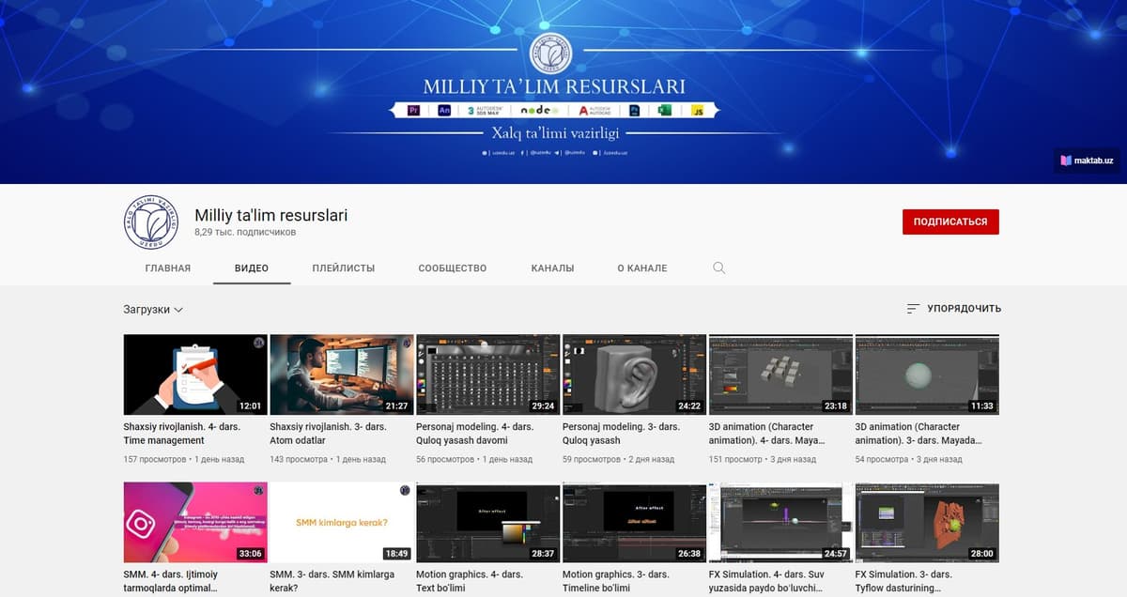This screenshot has height=597, width=1127.
Task: Click the sort lines icon next to УПОРЯДОЧИТЬ
Action: coord(913,309)
